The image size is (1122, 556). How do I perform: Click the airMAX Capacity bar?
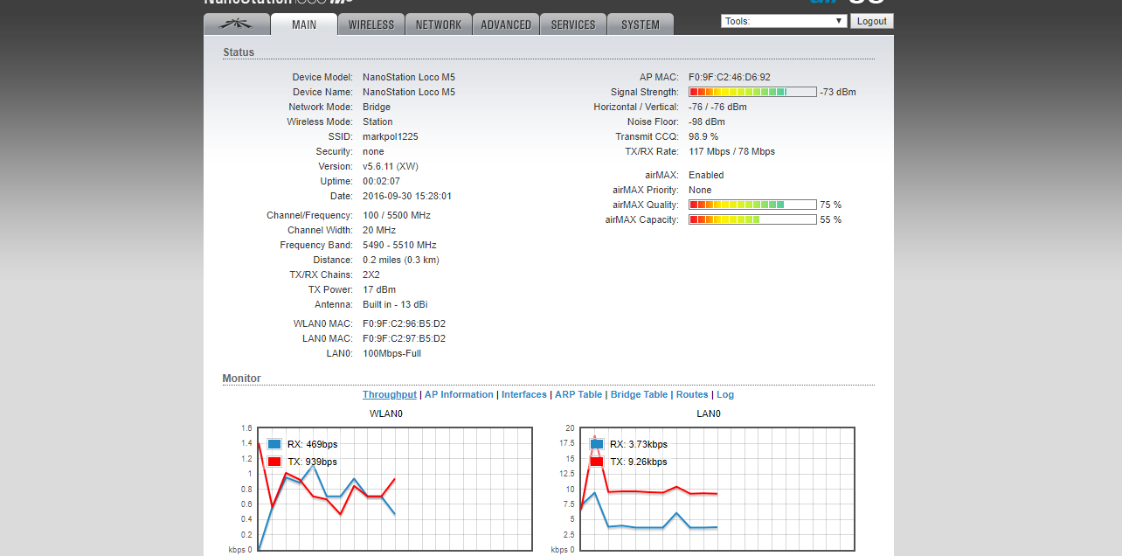[x=752, y=219]
